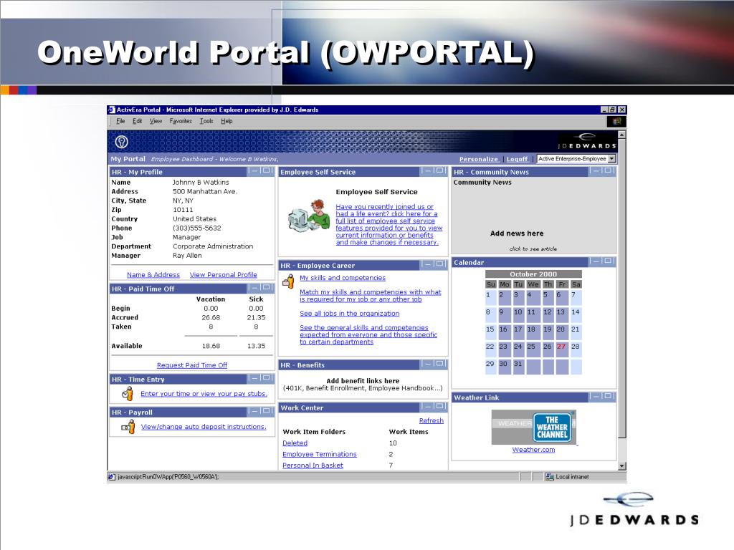
Task: Click the general skills and competencies link
Action: [368, 335]
